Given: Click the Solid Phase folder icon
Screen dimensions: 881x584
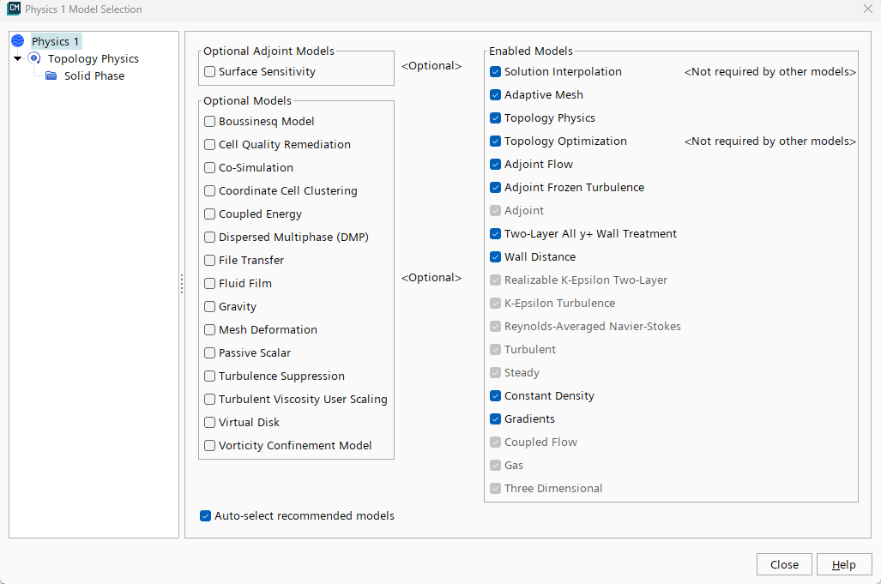Looking at the screenshot, I should (x=51, y=75).
